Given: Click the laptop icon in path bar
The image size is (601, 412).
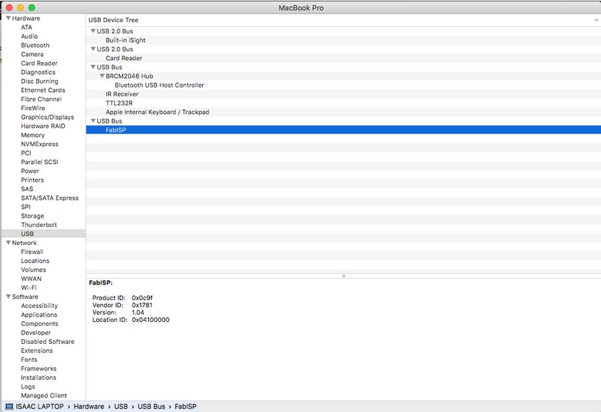Looking at the screenshot, I should (9, 407).
